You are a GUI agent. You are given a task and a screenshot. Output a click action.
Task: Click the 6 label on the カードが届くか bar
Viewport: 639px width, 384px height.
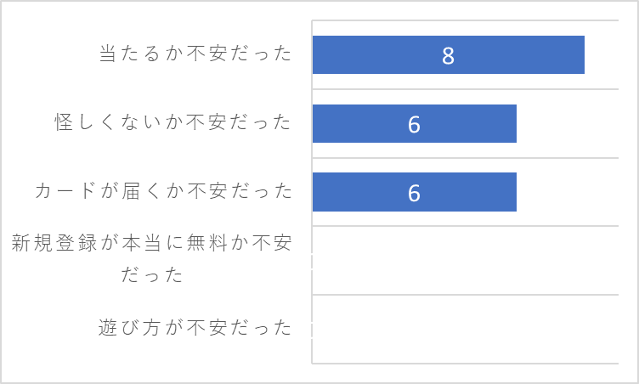(x=414, y=192)
